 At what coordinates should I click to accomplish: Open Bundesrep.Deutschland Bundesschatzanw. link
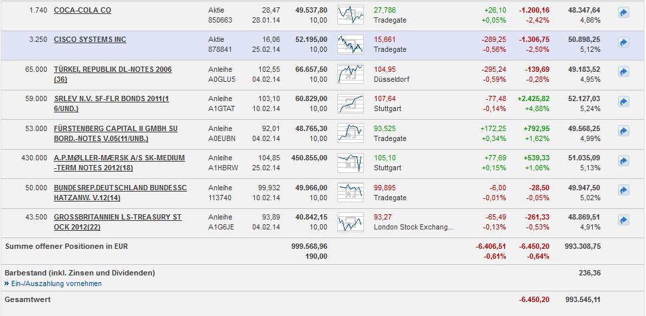120,188
